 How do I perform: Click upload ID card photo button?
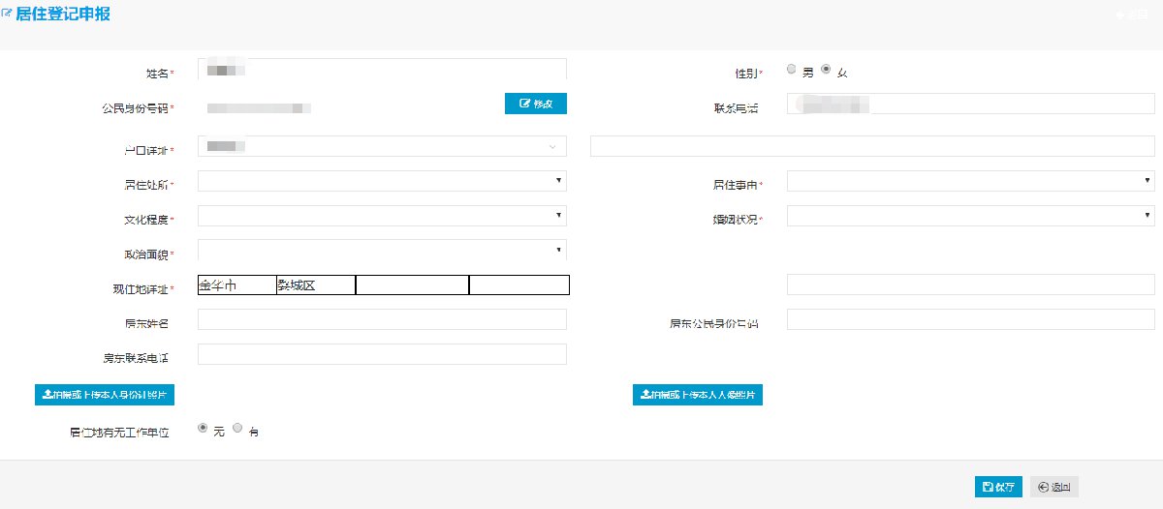[x=105, y=395]
